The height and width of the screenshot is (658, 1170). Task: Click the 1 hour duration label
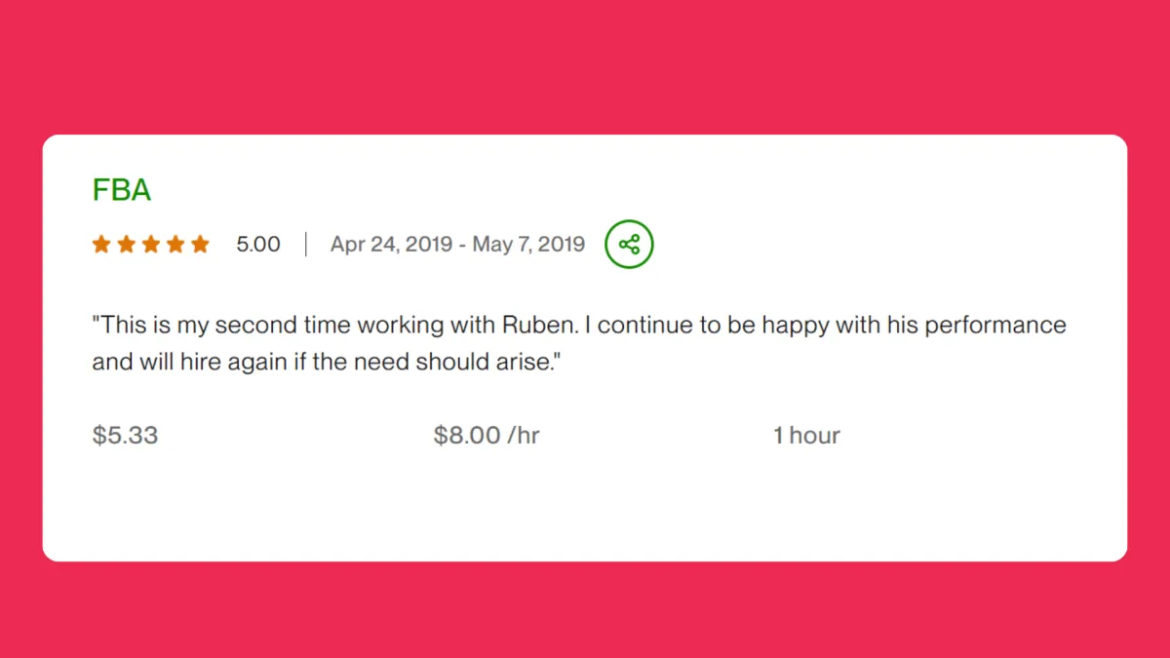pyautogui.click(x=806, y=435)
